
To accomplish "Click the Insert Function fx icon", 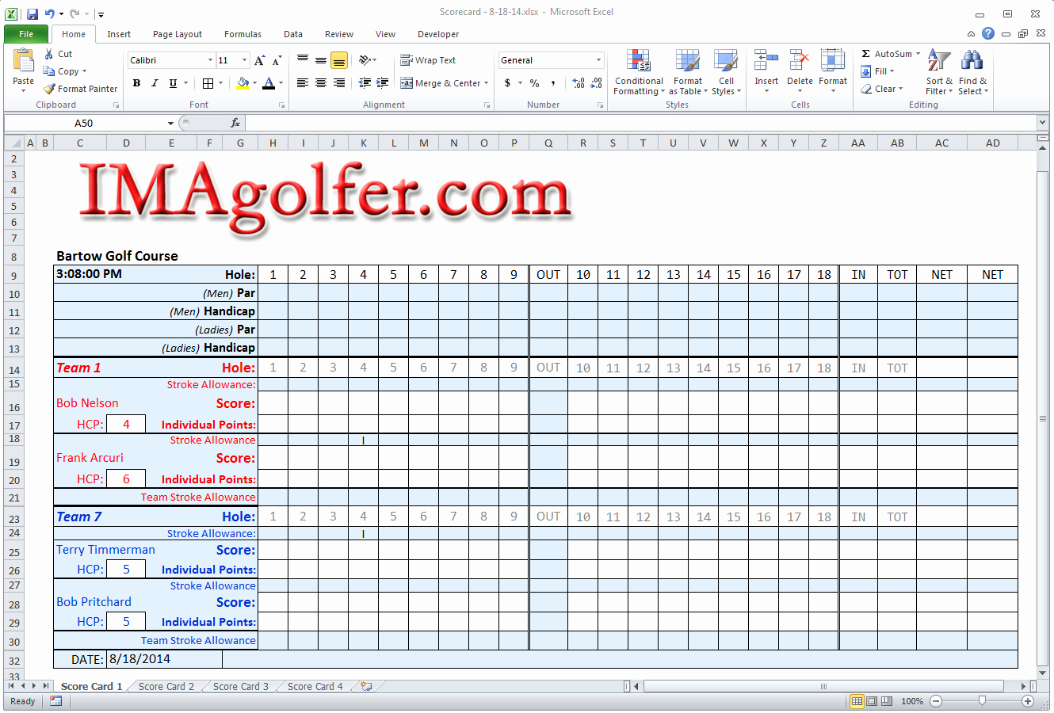I will [x=235, y=123].
